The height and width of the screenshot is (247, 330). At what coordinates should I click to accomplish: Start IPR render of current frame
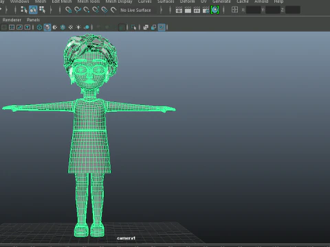(x=197, y=10)
